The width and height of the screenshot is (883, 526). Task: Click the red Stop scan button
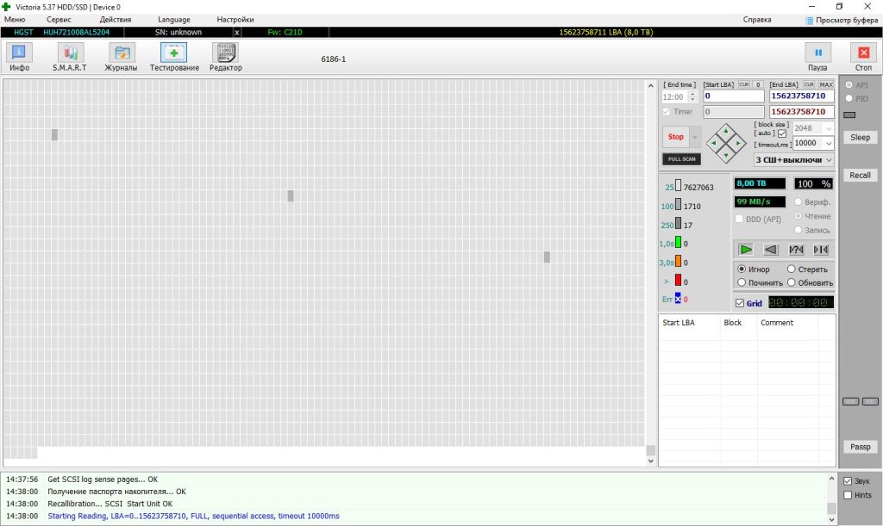pyautogui.click(x=676, y=137)
